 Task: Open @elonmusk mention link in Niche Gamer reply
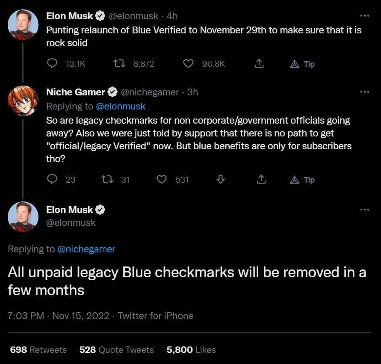(x=121, y=106)
